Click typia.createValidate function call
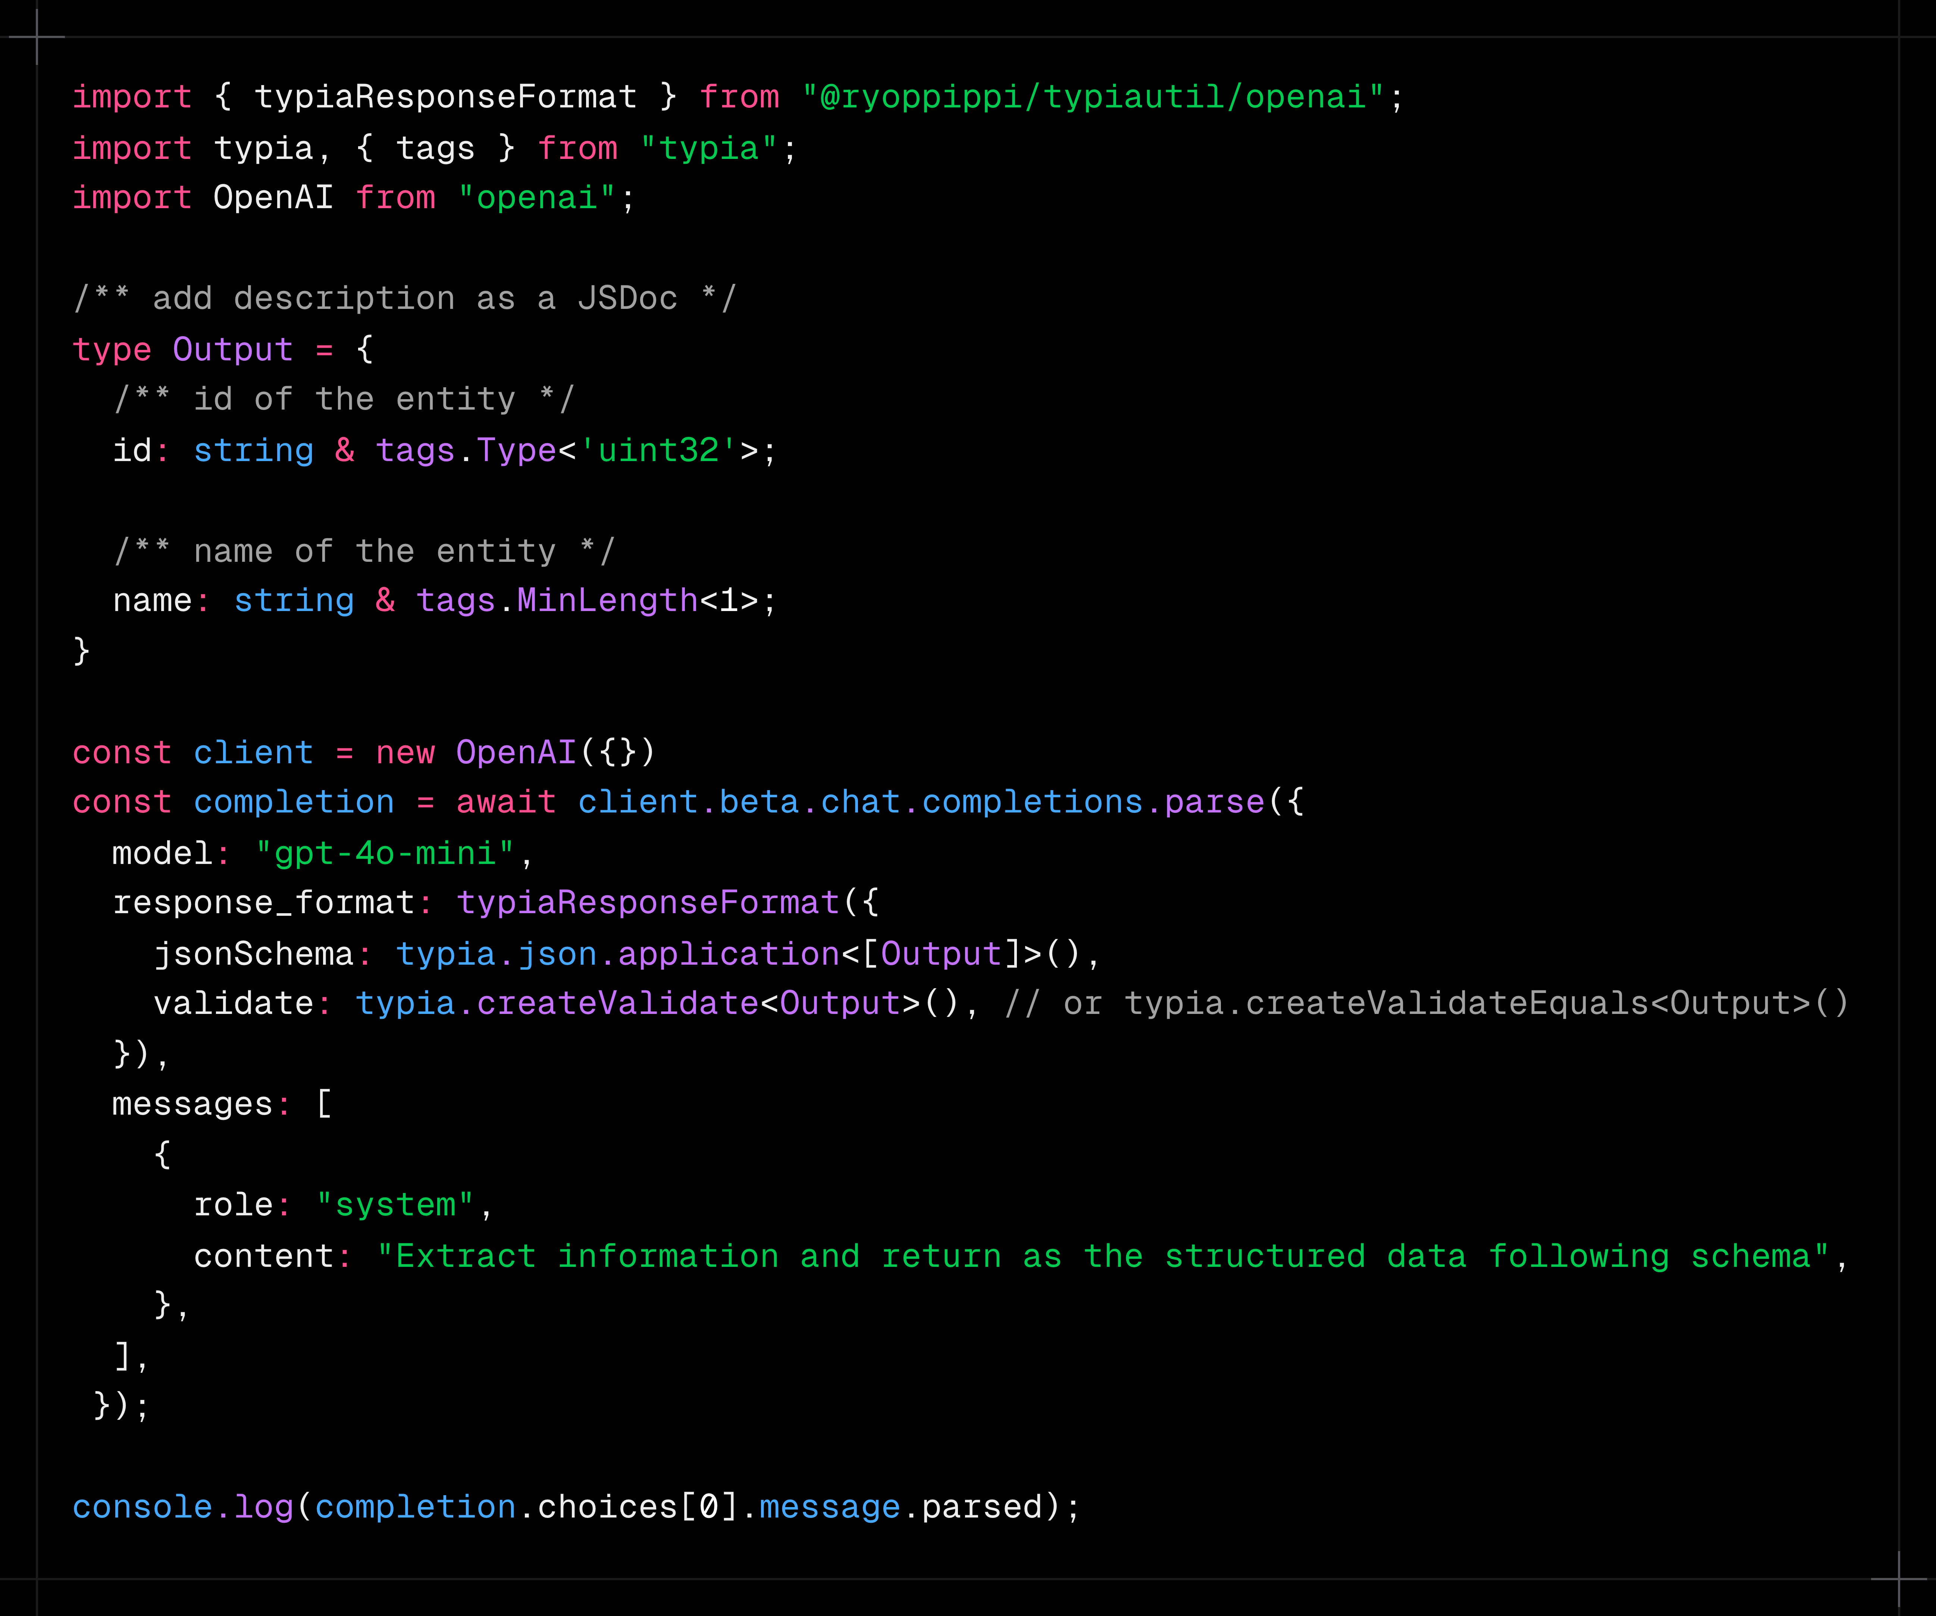Viewport: 1936px width, 1616px height. 557,1003
